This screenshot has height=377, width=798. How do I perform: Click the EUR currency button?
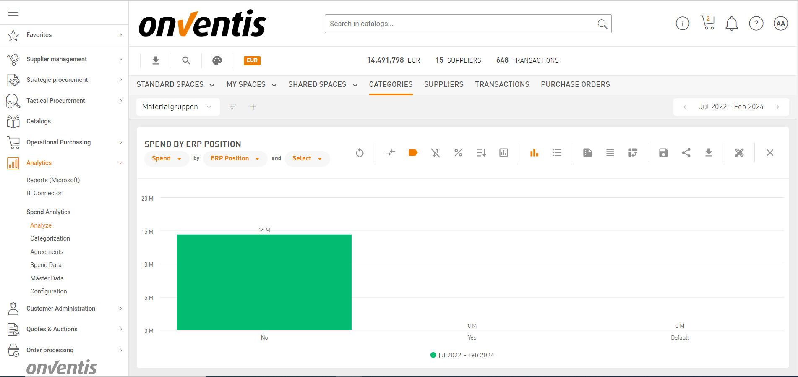pos(252,60)
